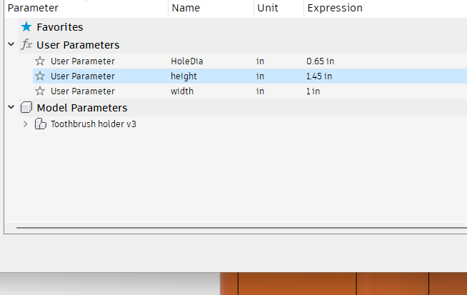
Task: Select the Model Parameters group label
Action: (x=82, y=108)
